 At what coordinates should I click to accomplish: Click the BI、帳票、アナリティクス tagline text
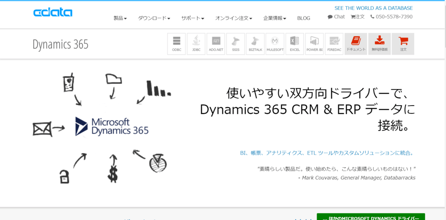[327, 153]
